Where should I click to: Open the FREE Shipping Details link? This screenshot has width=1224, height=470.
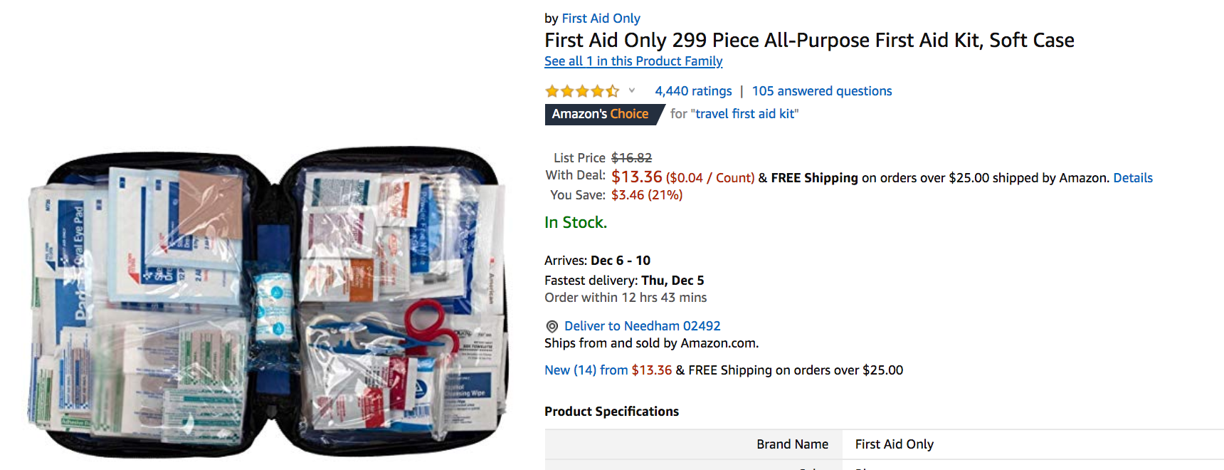1132,178
